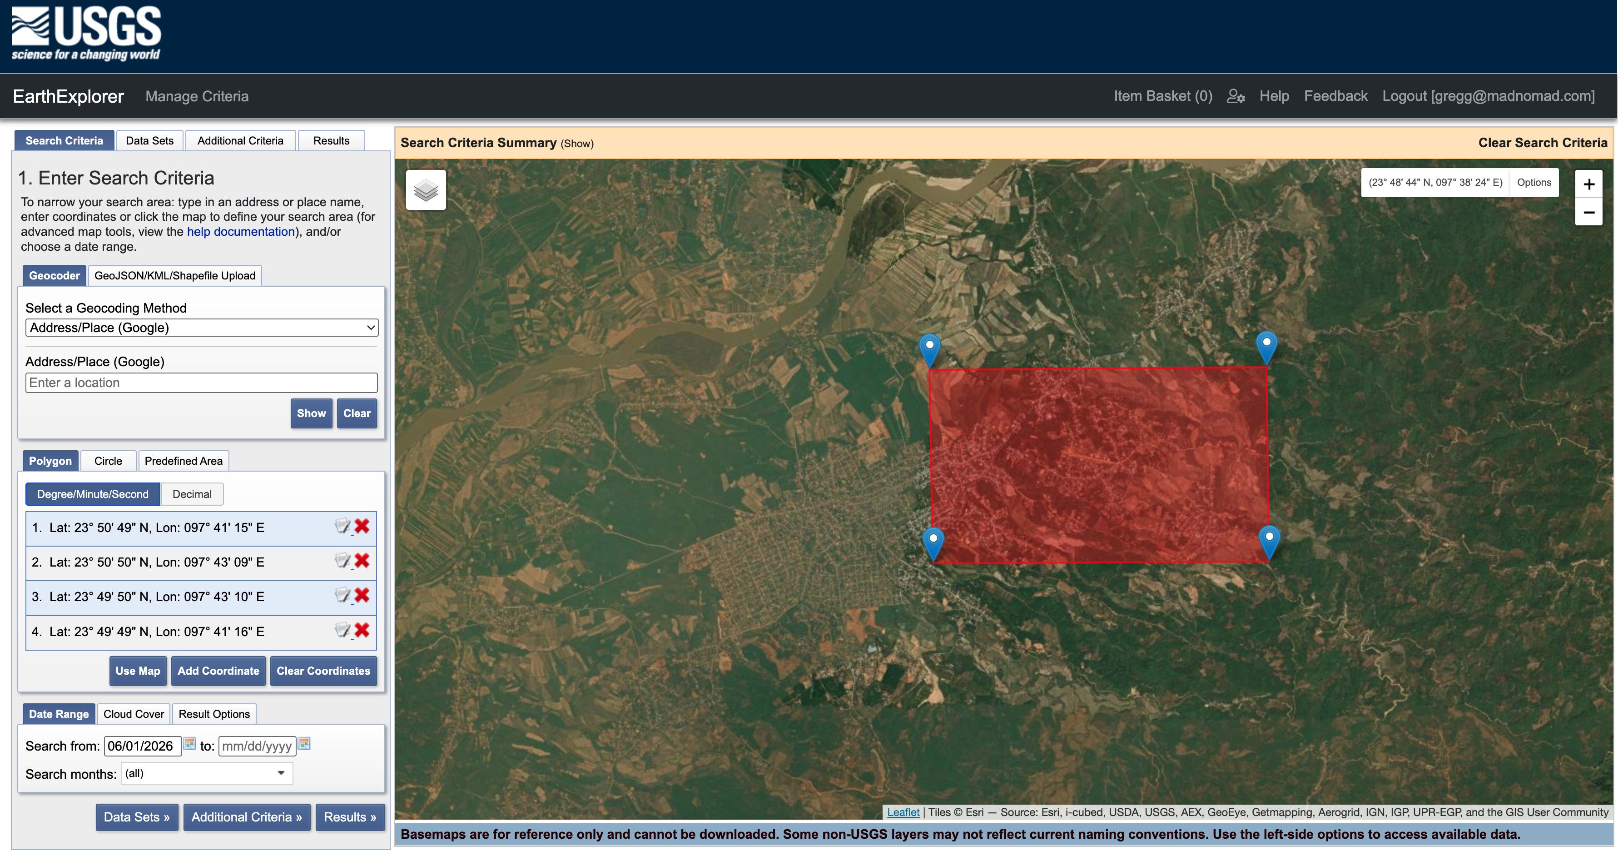Viewport: 1618px width, 856px height.
Task: Go to Additional Criteria » button
Action: point(247,818)
